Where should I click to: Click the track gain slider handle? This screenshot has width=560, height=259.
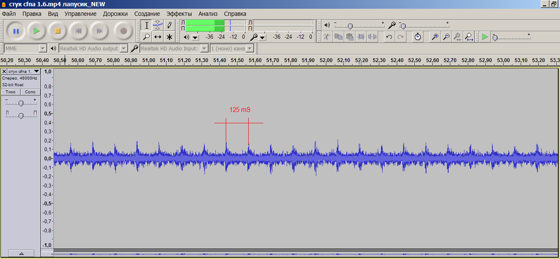click(21, 103)
